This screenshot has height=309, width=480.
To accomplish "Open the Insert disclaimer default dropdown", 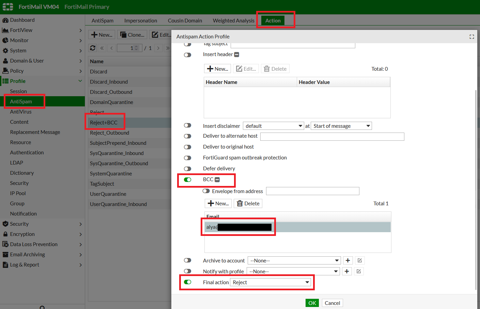I will click(273, 126).
